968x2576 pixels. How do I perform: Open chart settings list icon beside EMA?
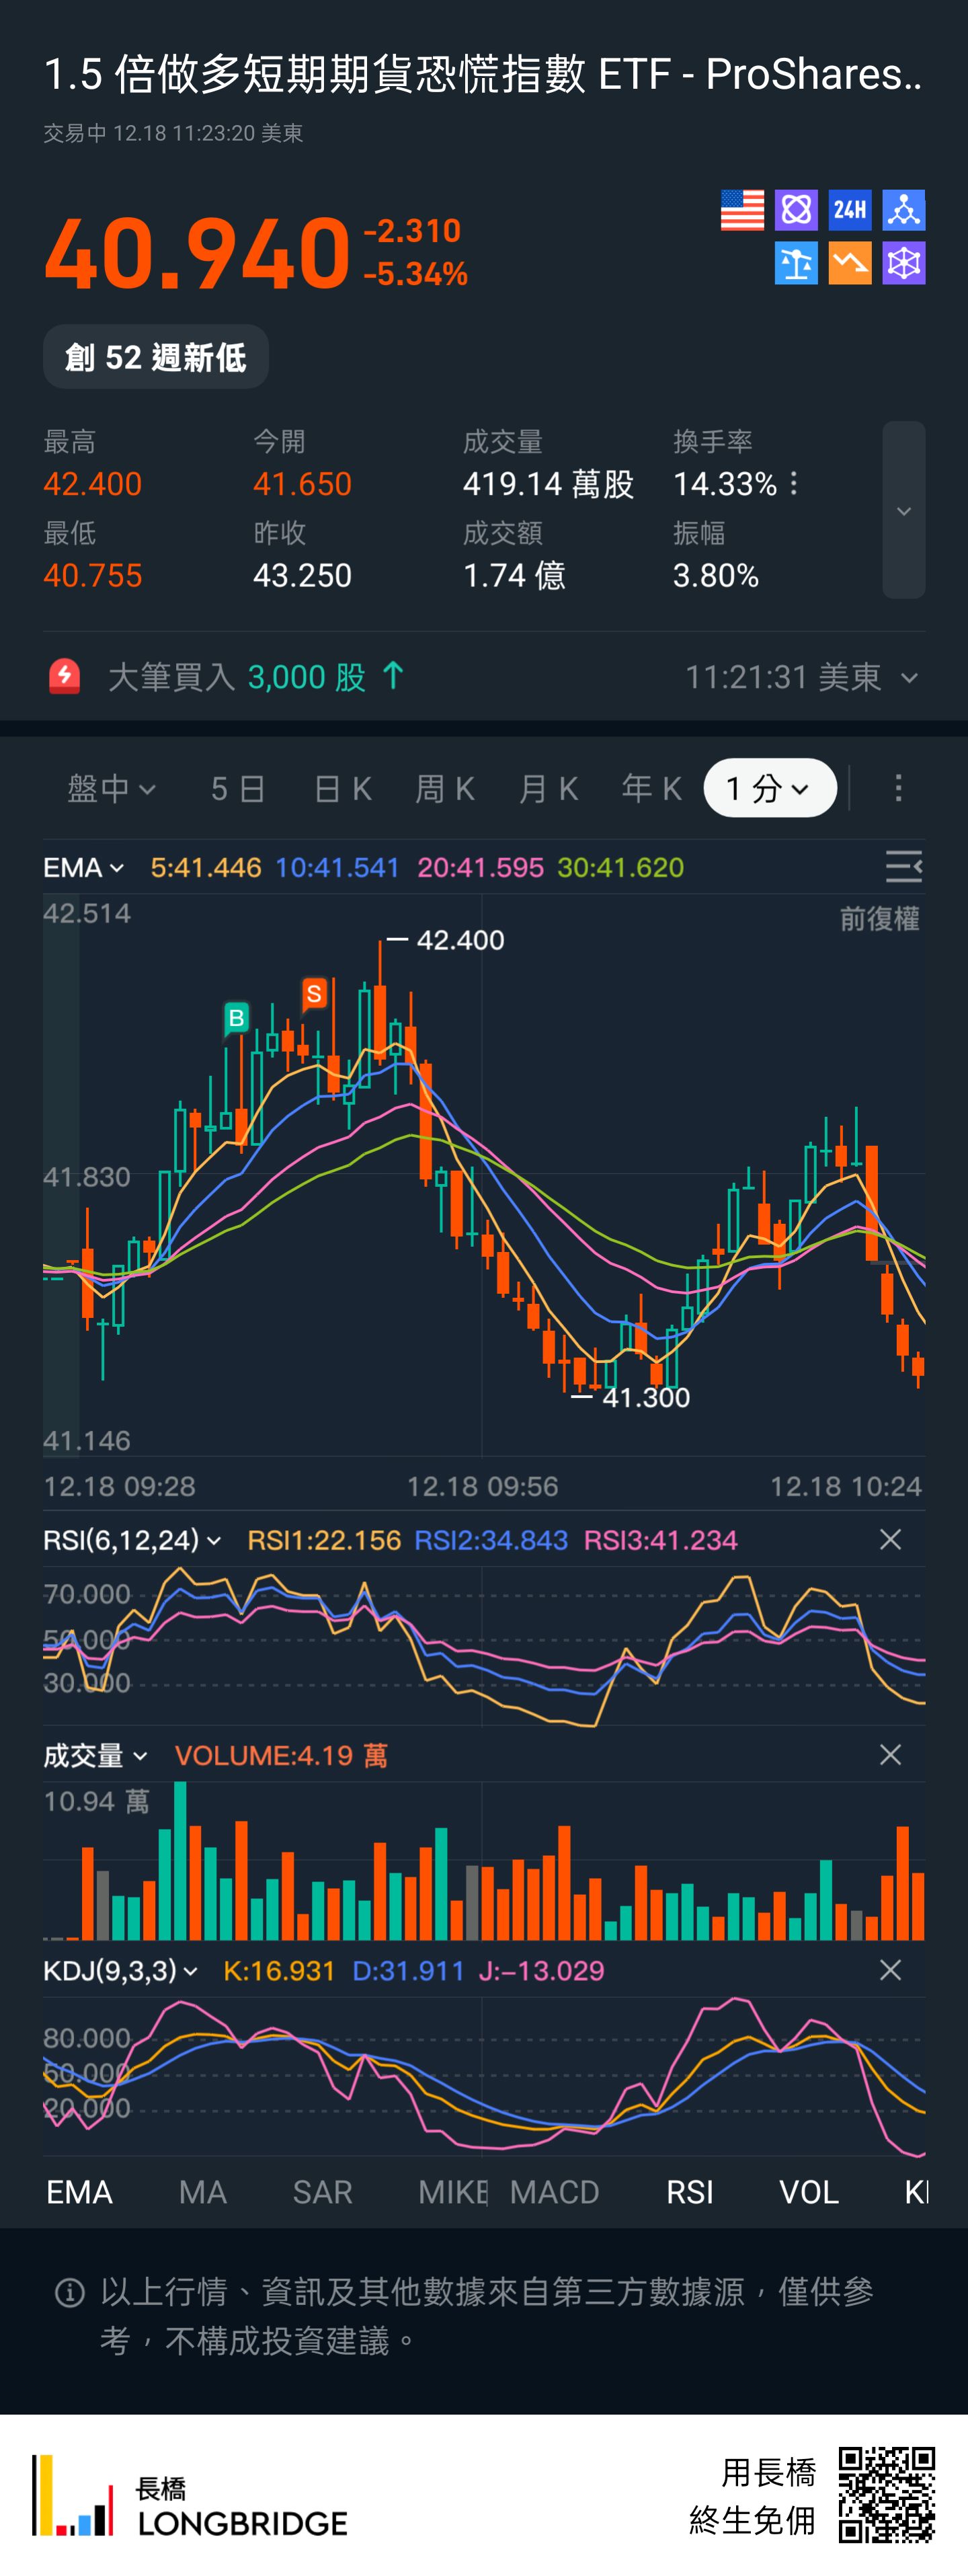903,866
